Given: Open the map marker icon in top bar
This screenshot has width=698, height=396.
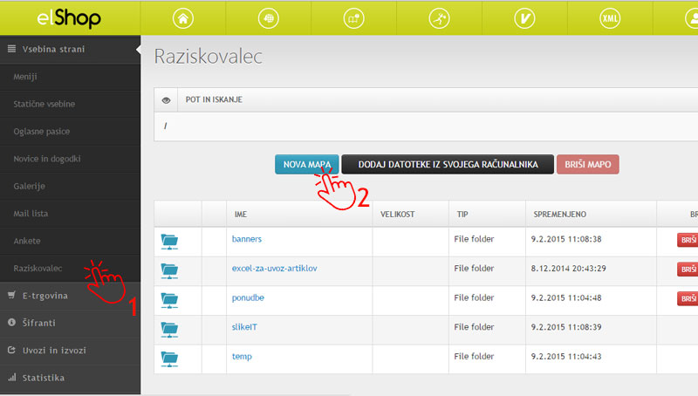Looking at the screenshot, I should tap(354, 18).
